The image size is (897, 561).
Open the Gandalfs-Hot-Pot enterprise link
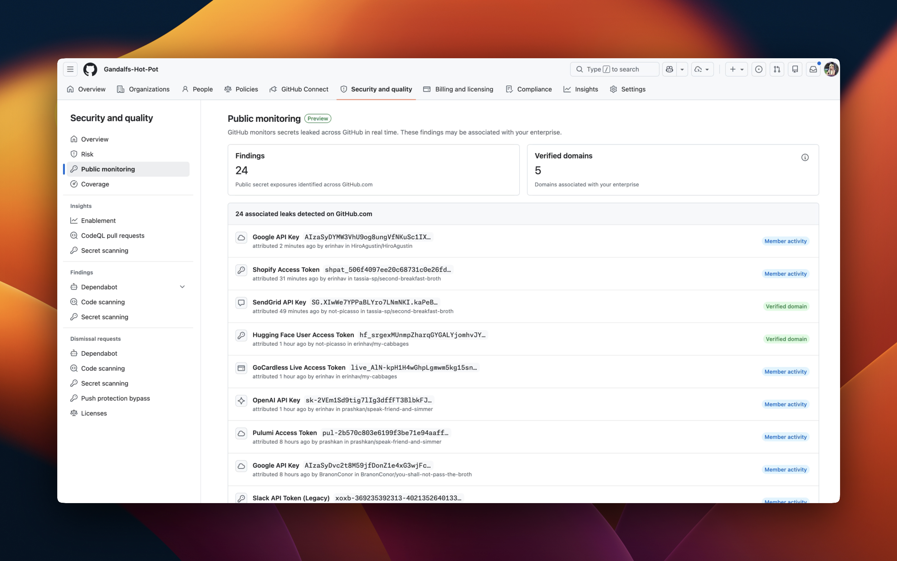(x=131, y=70)
